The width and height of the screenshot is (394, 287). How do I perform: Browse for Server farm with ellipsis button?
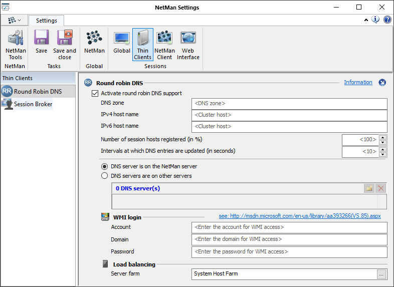(382, 274)
